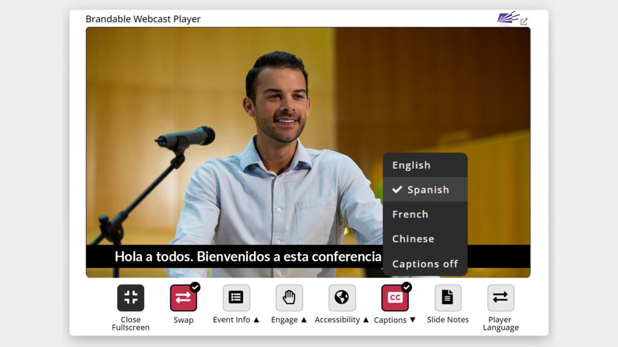
Task: Click the brand logo in header
Action: tap(508, 18)
